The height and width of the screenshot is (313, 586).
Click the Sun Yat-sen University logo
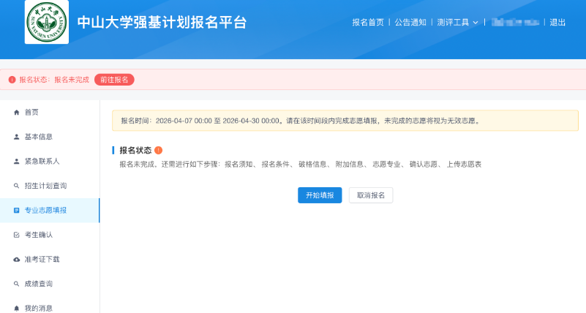coord(47,22)
